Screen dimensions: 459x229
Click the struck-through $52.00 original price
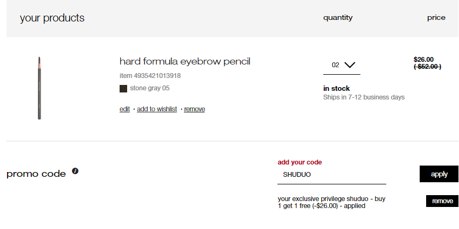pos(427,67)
